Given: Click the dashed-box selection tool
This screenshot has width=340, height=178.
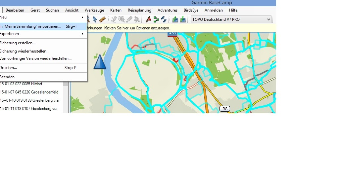Looking at the screenshot, I should click(x=121, y=19).
